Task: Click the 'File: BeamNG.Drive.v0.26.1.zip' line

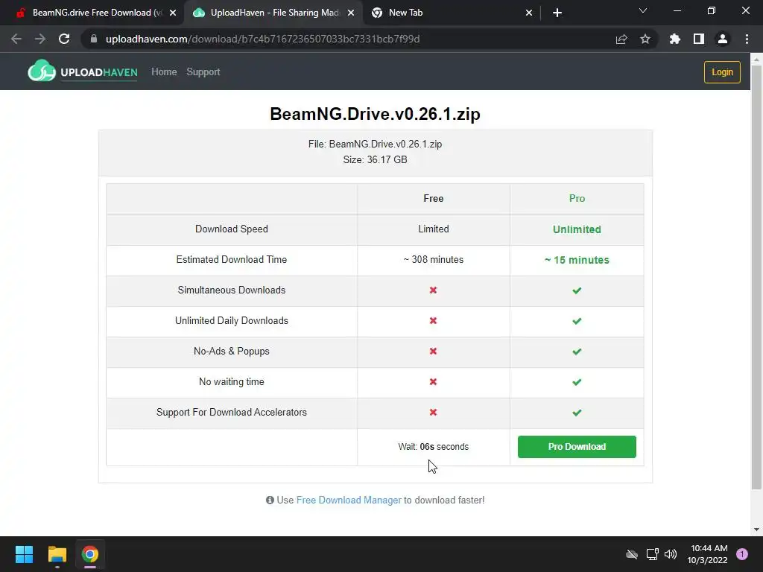Action: tap(375, 144)
